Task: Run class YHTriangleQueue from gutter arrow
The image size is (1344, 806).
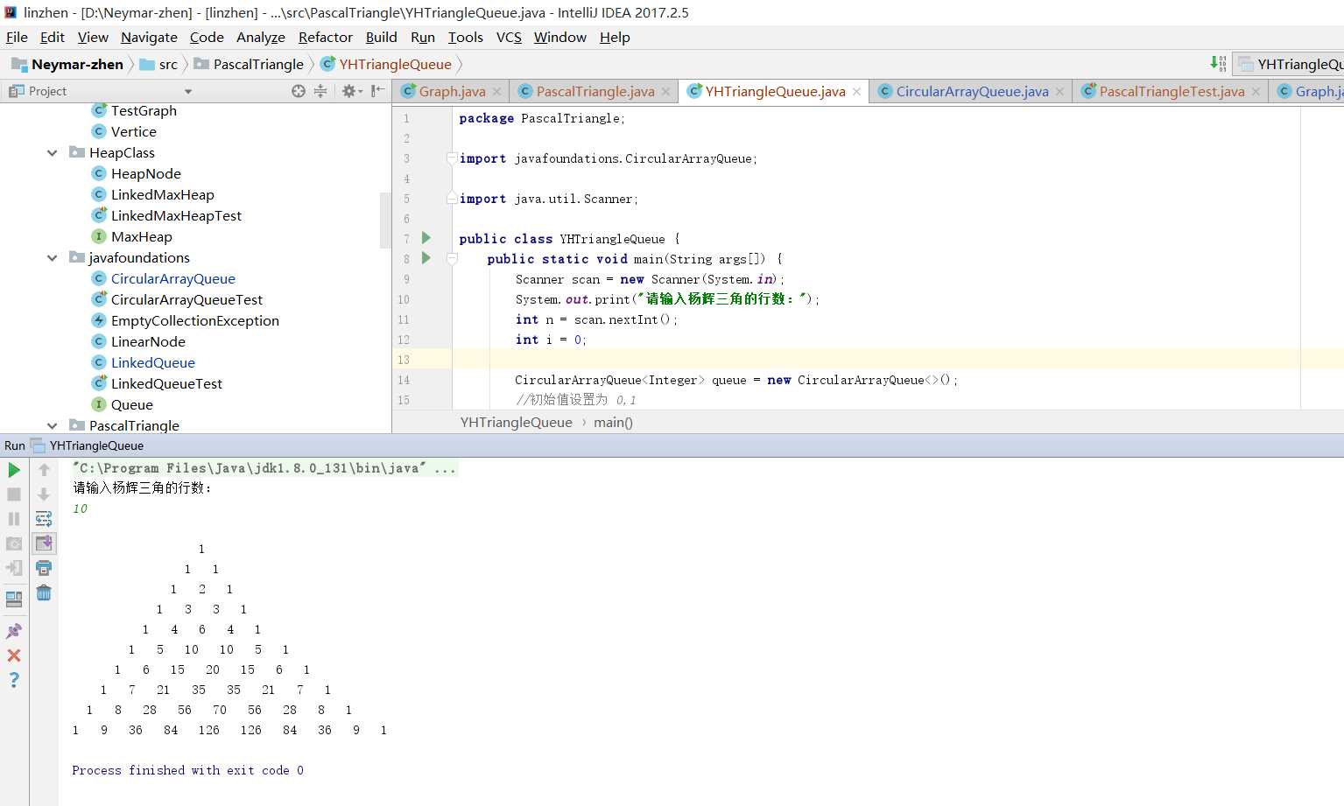Action: (x=426, y=238)
